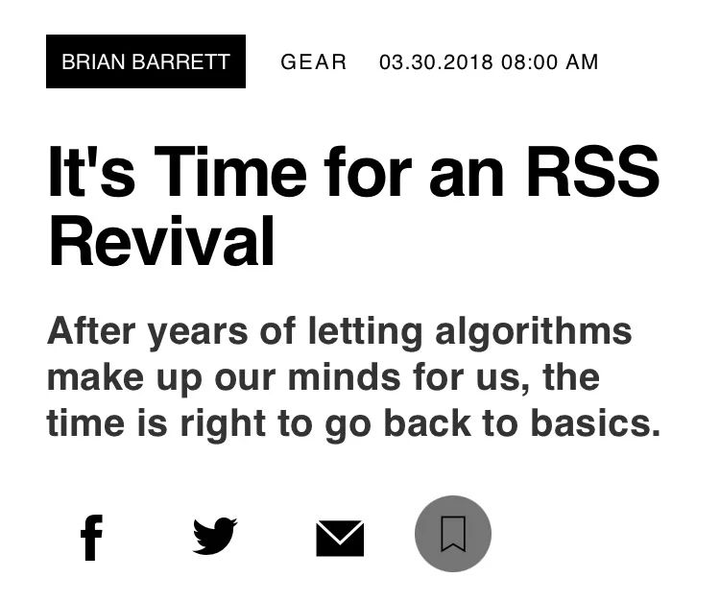Tweet the article via the Twitter bird icon
Screen dimensions: 720x602
[215, 536]
